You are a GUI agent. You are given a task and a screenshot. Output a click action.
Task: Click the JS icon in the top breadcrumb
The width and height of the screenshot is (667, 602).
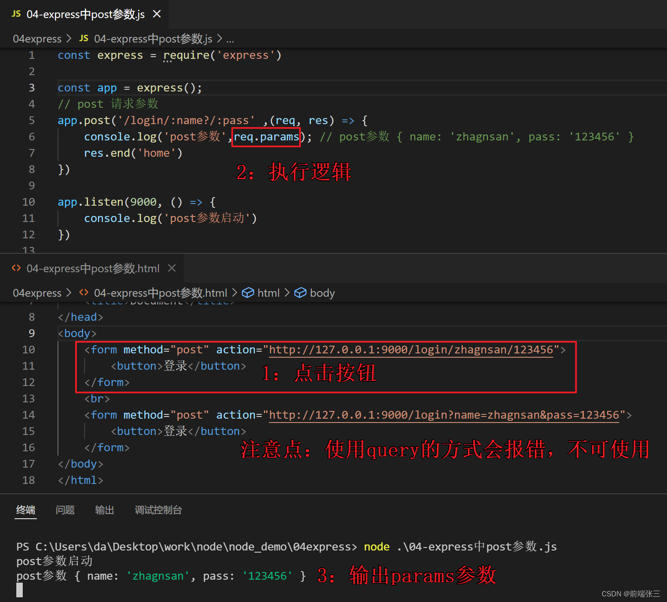84,39
